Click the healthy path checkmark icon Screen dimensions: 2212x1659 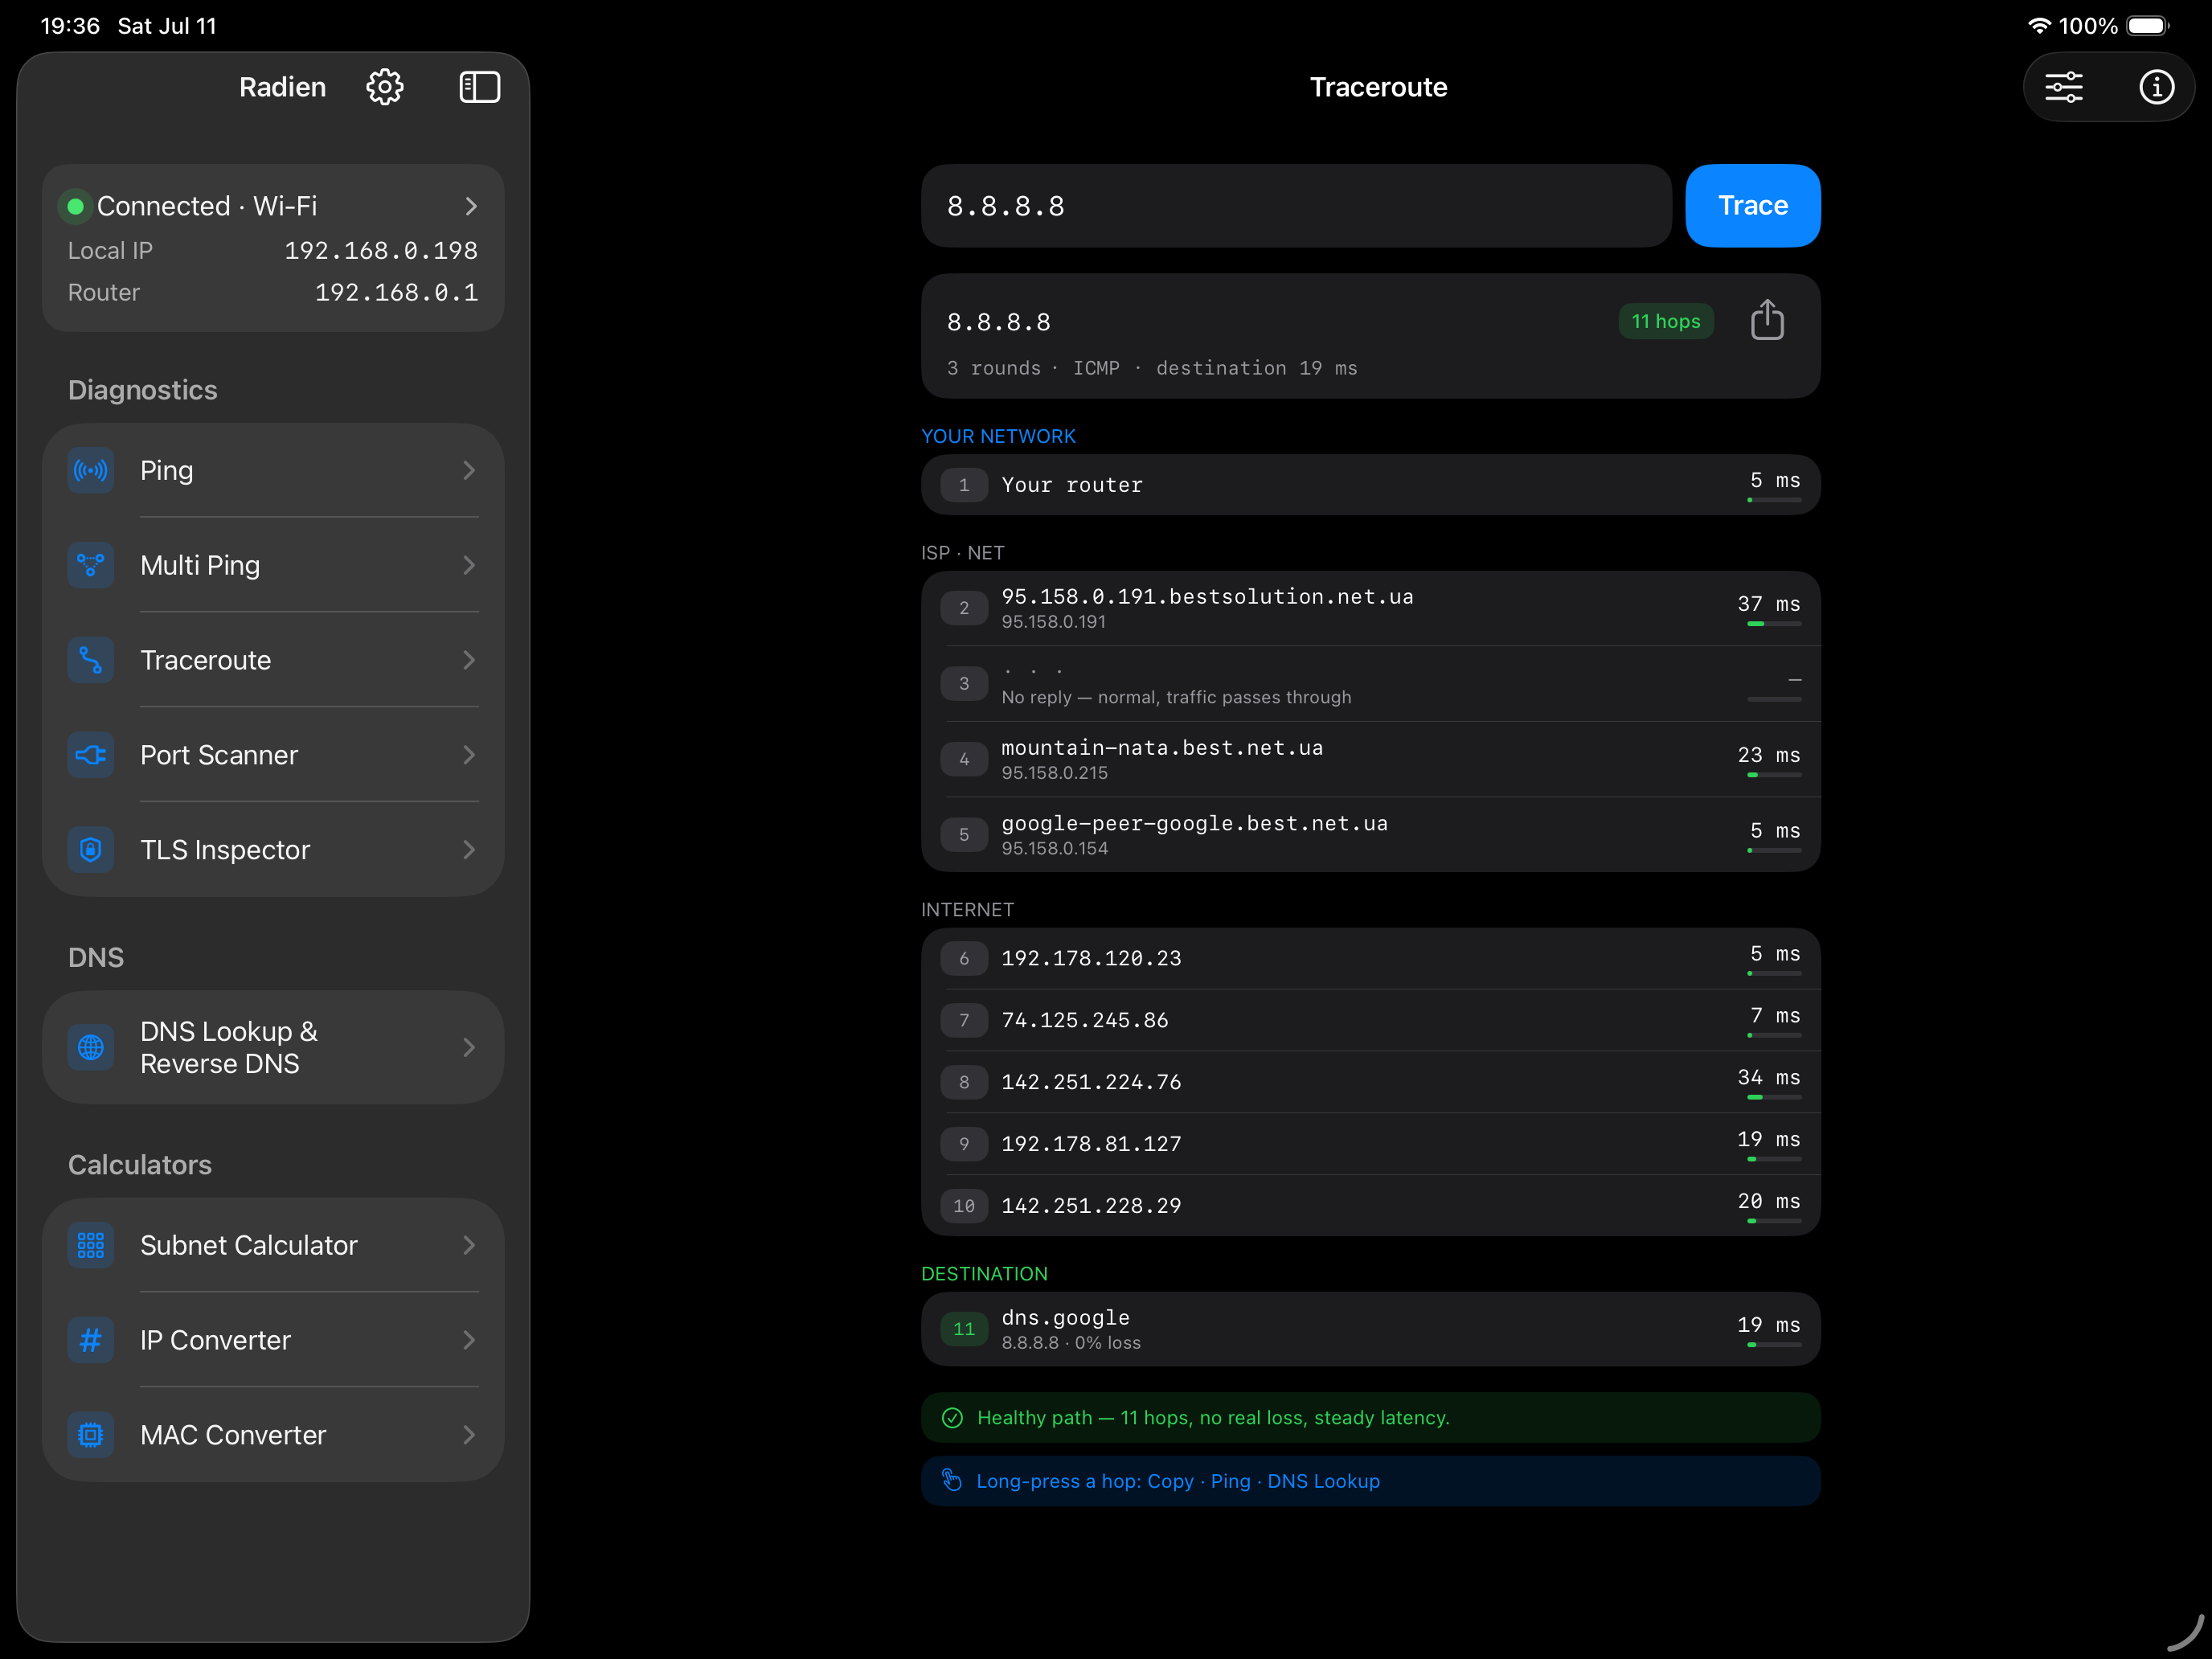(952, 1418)
